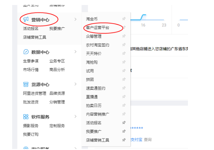Viewport: 214px width, 150px height.
Task: Unpin 店铺营销工具 from sidebar
Action: pos(124,140)
